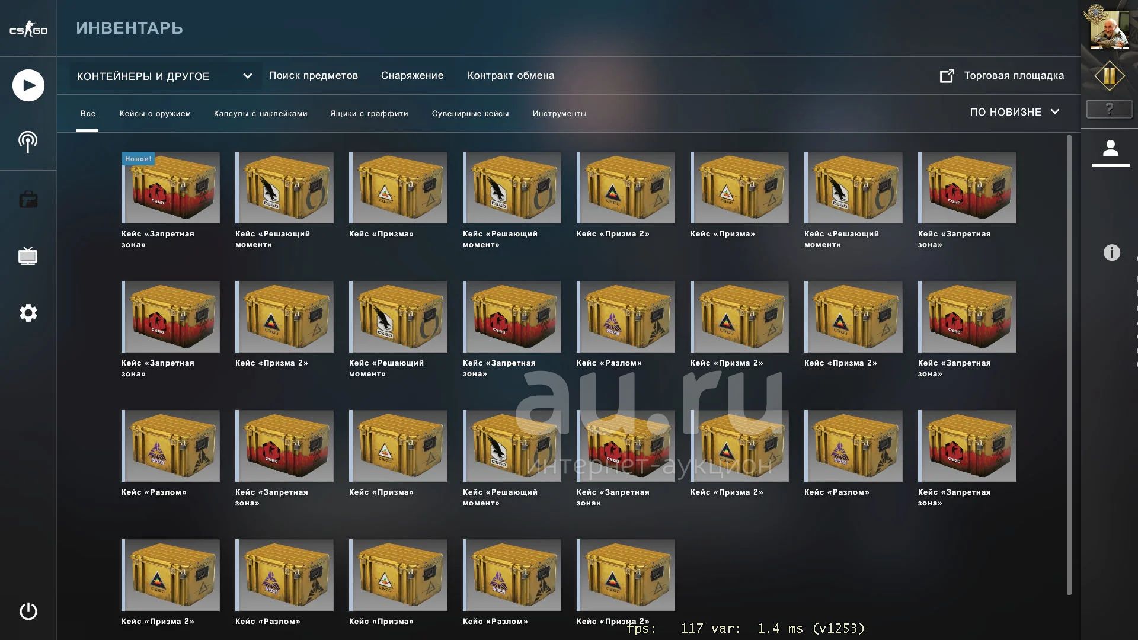This screenshot has height=640, width=1138.
Task: Click the info circle icon
Action: tap(1111, 253)
